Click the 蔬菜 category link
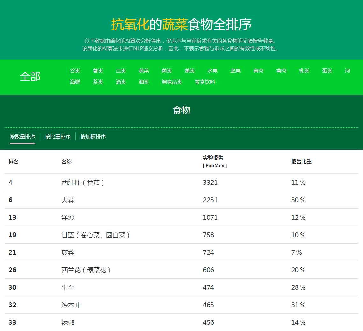 click(x=144, y=71)
